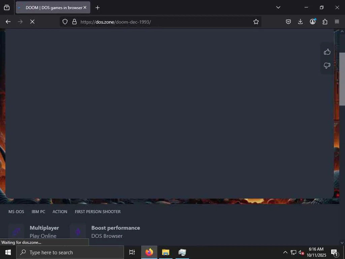Open the FIRST PERSON SHOOTER tag
The image size is (345, 259).
click(98, 212)
